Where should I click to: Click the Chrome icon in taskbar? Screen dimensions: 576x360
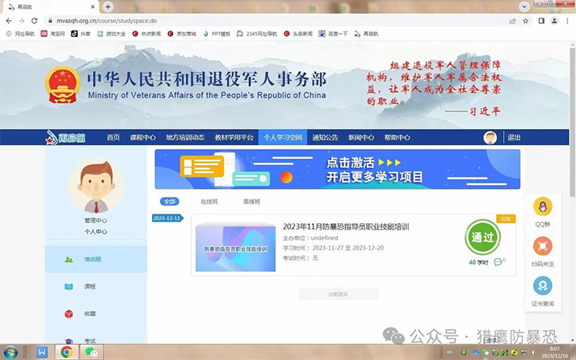[67, 352]
